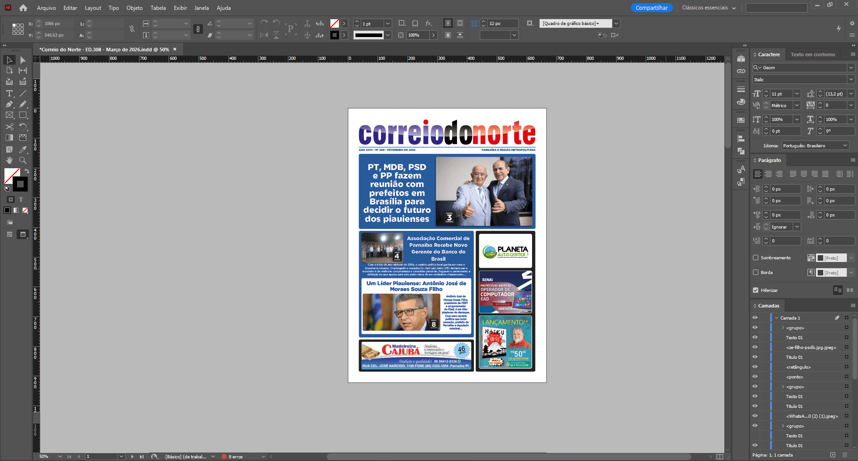Open the Color palette panel icon
This screenshot has height=461, width=858.
(x=741, y=102)
